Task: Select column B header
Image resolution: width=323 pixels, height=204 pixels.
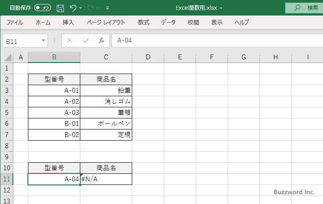Action: (x=54, y=57)
